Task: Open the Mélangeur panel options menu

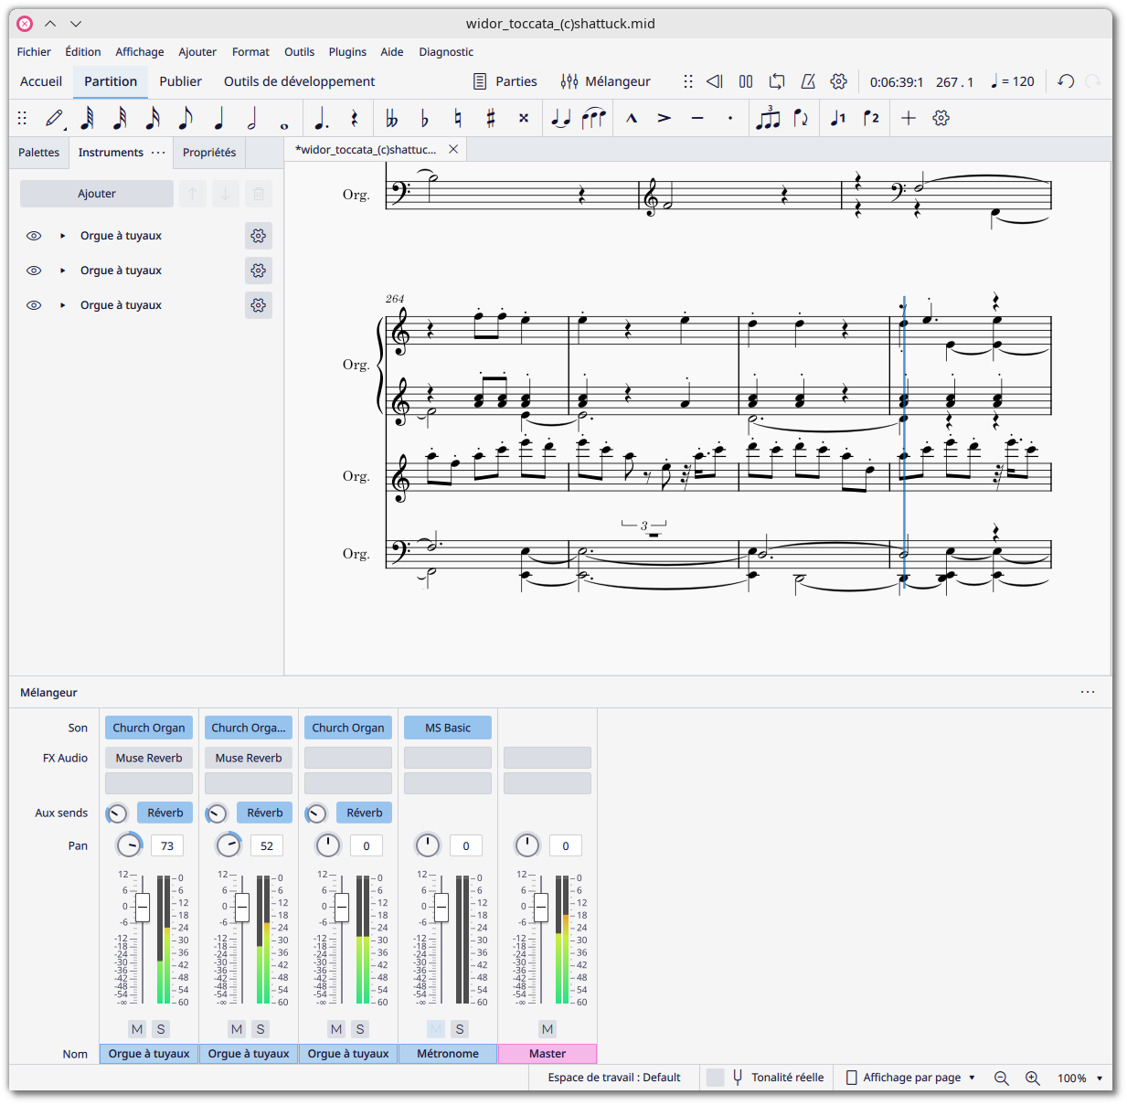Action: click(x=1088, y=692)
